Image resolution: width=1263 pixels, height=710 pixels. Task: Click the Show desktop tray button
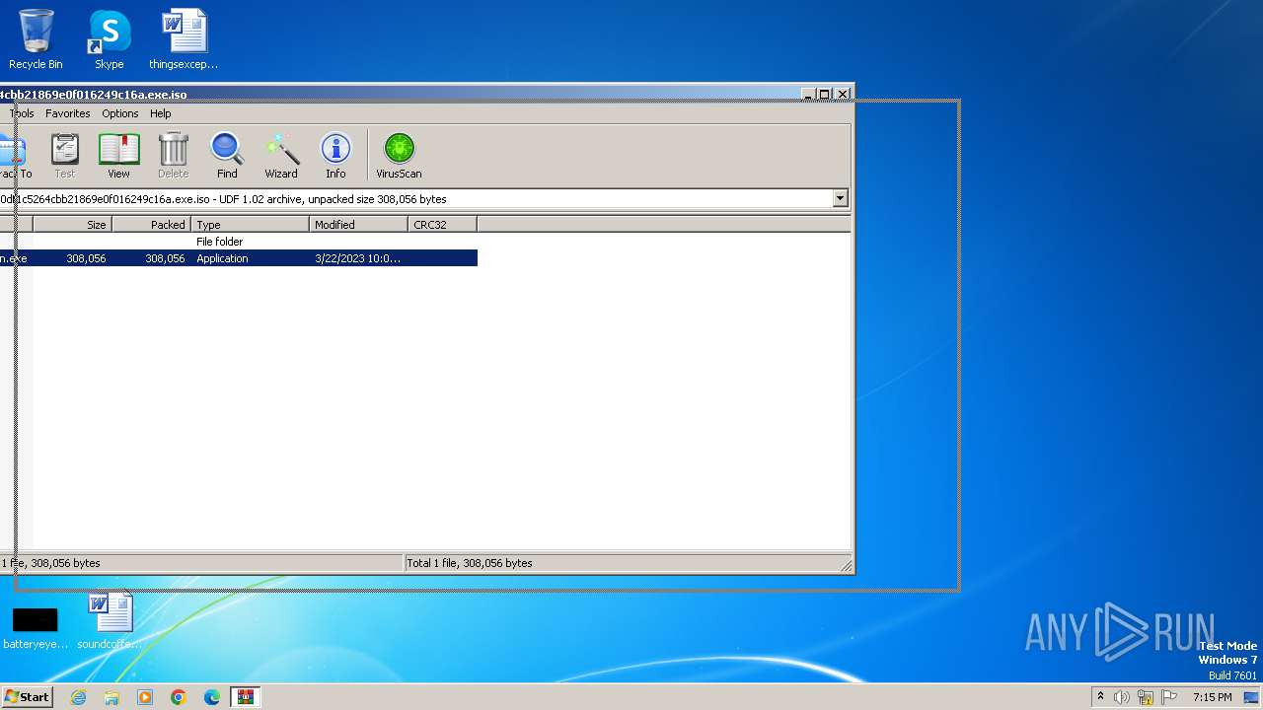[x=1251, y=697]
